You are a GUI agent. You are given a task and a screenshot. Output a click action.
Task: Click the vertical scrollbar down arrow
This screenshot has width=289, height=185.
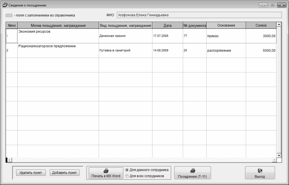[279, 155]
